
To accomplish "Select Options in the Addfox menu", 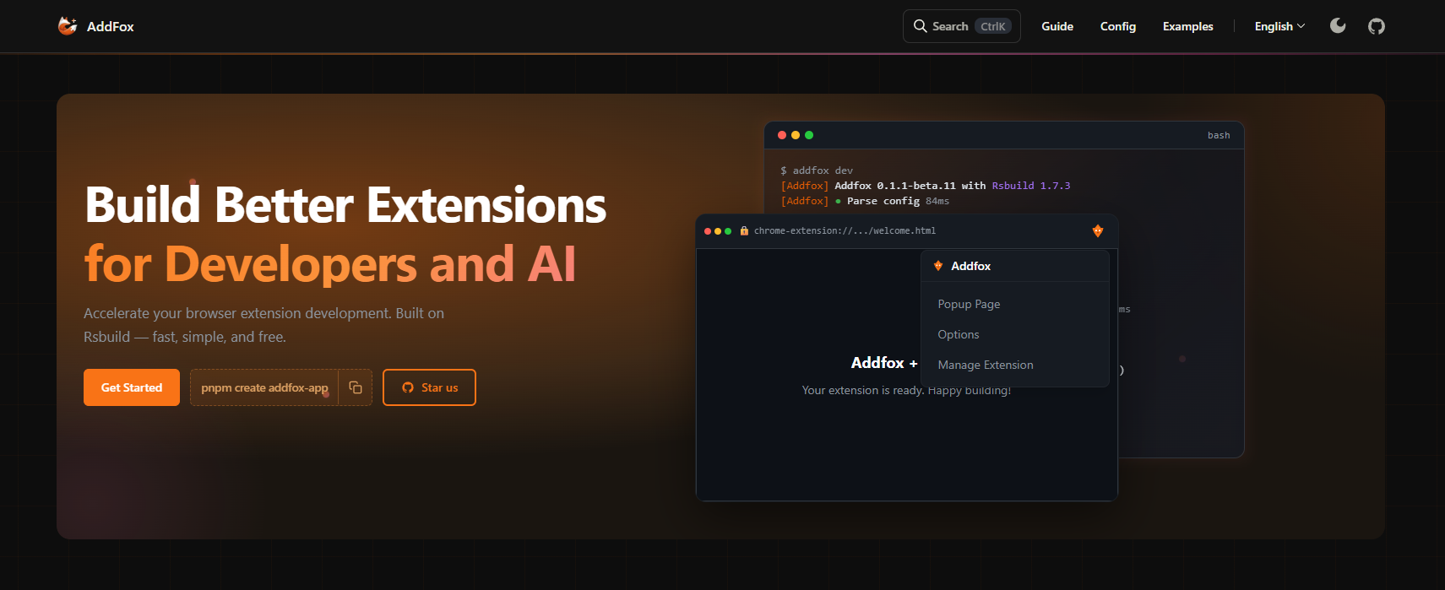I will coord(959,334).
